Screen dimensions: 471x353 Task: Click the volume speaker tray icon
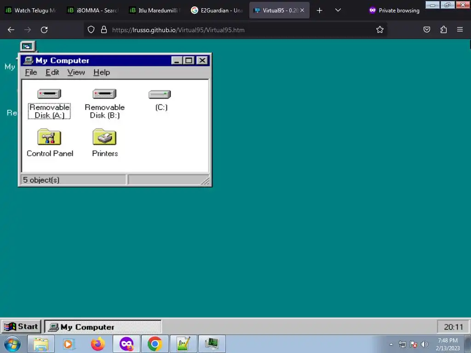coord(425,345)
